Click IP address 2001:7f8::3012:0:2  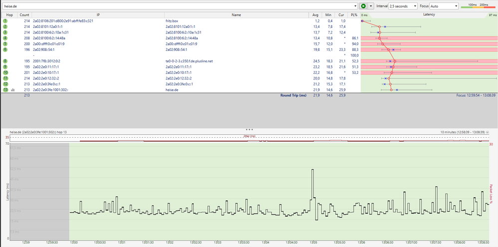(47, 61)
